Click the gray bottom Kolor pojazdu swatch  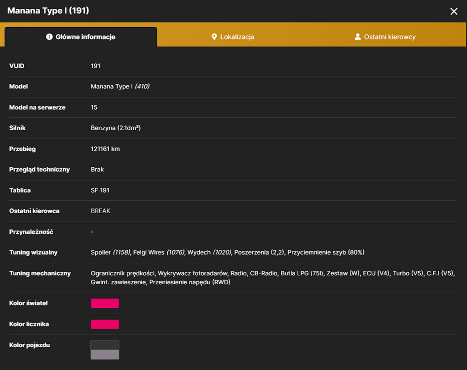click(105, 355)
